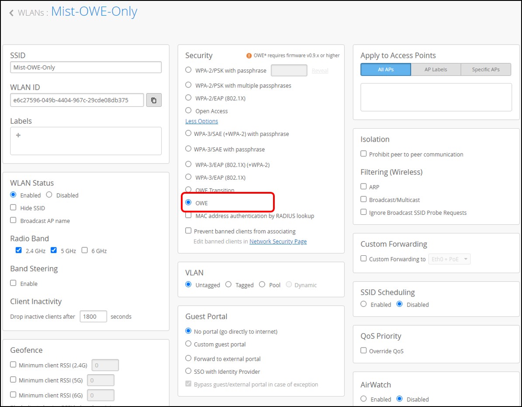Click the SSID name input field

pos(86,67)
